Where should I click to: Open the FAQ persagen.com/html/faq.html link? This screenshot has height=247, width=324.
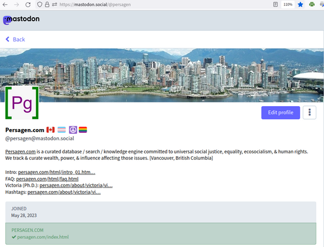(47, 179)
